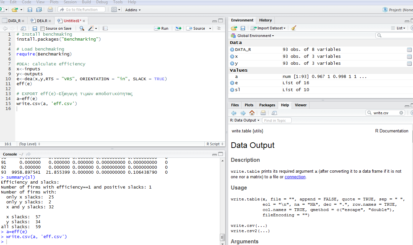The image size is (413, 245).
Task: Click the write.csv help search field
Action: (385, 113)
